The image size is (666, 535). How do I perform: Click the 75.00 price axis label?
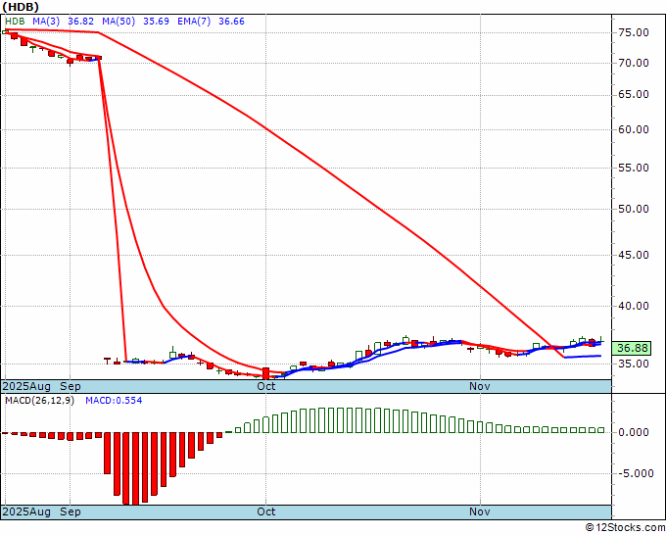[x=634, y=32]
